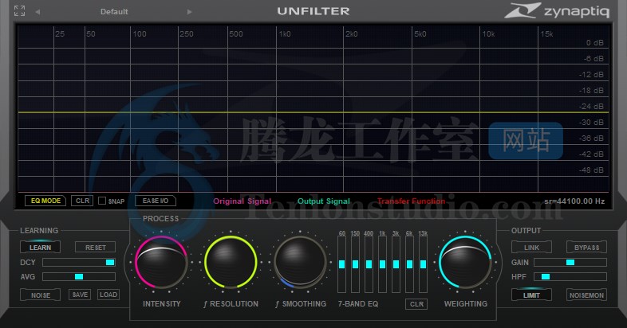Viewport: 627px width, 328px height.
Task: Clear 7-band EQ with CLR button
Action: pos(416,304)
